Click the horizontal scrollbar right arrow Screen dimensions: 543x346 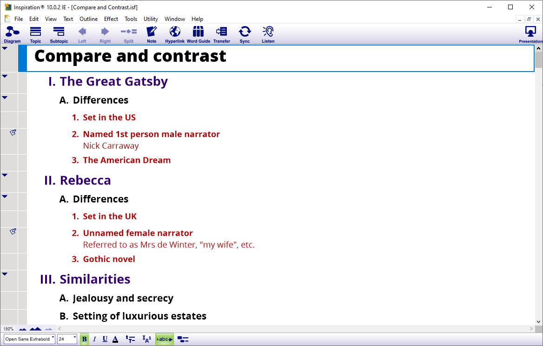[531, 328]
